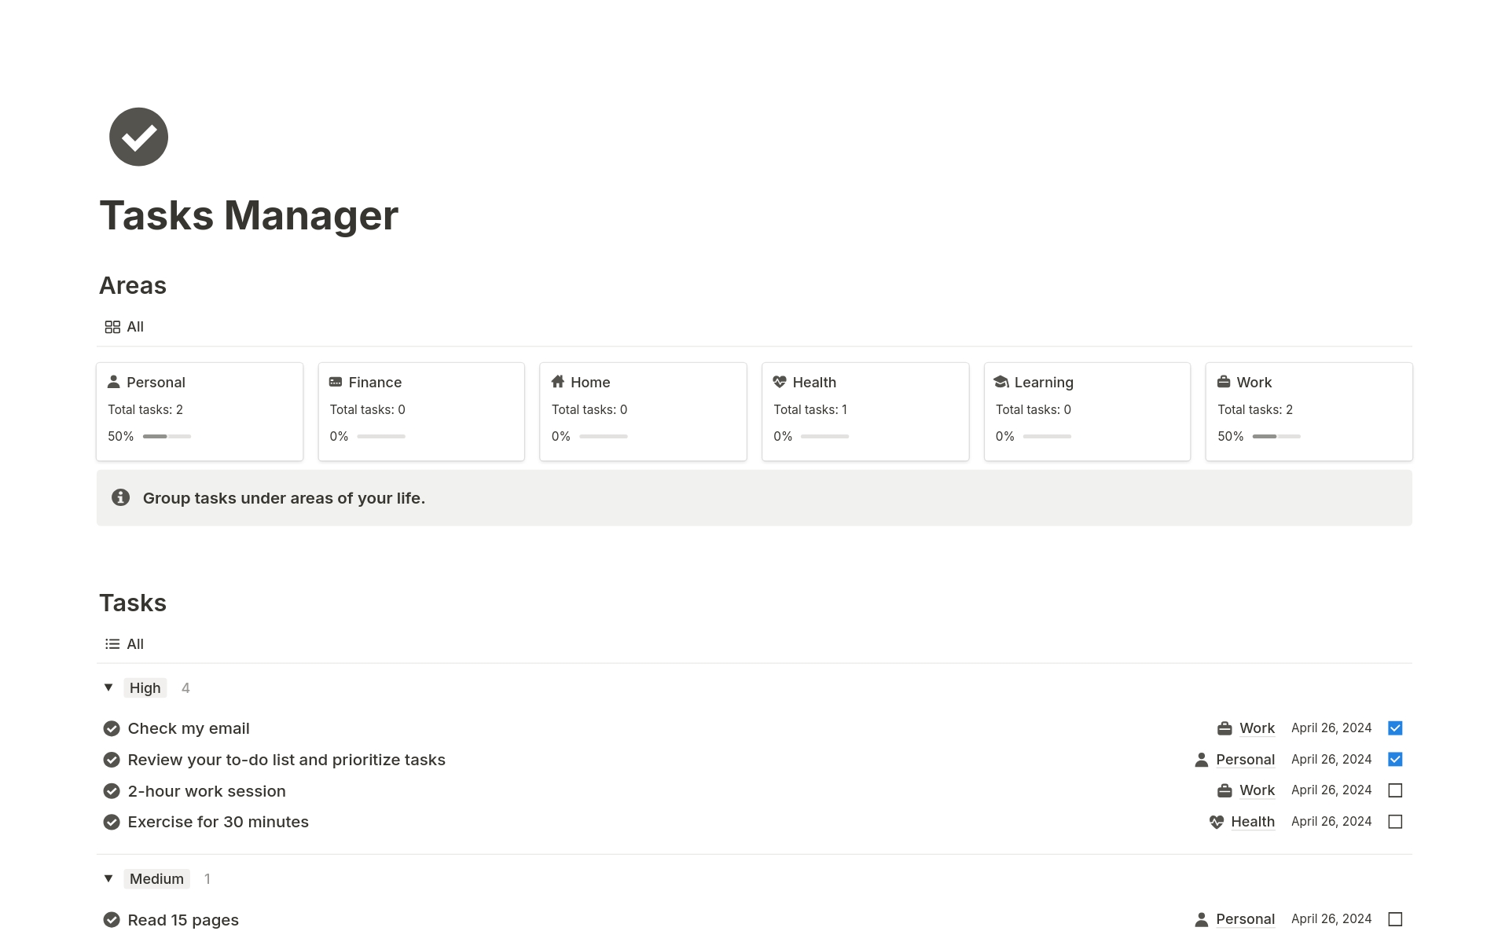This screenshot has height=942, width=1509.
Task: Drag the Personal area progress slider
Action: [164, 436]
